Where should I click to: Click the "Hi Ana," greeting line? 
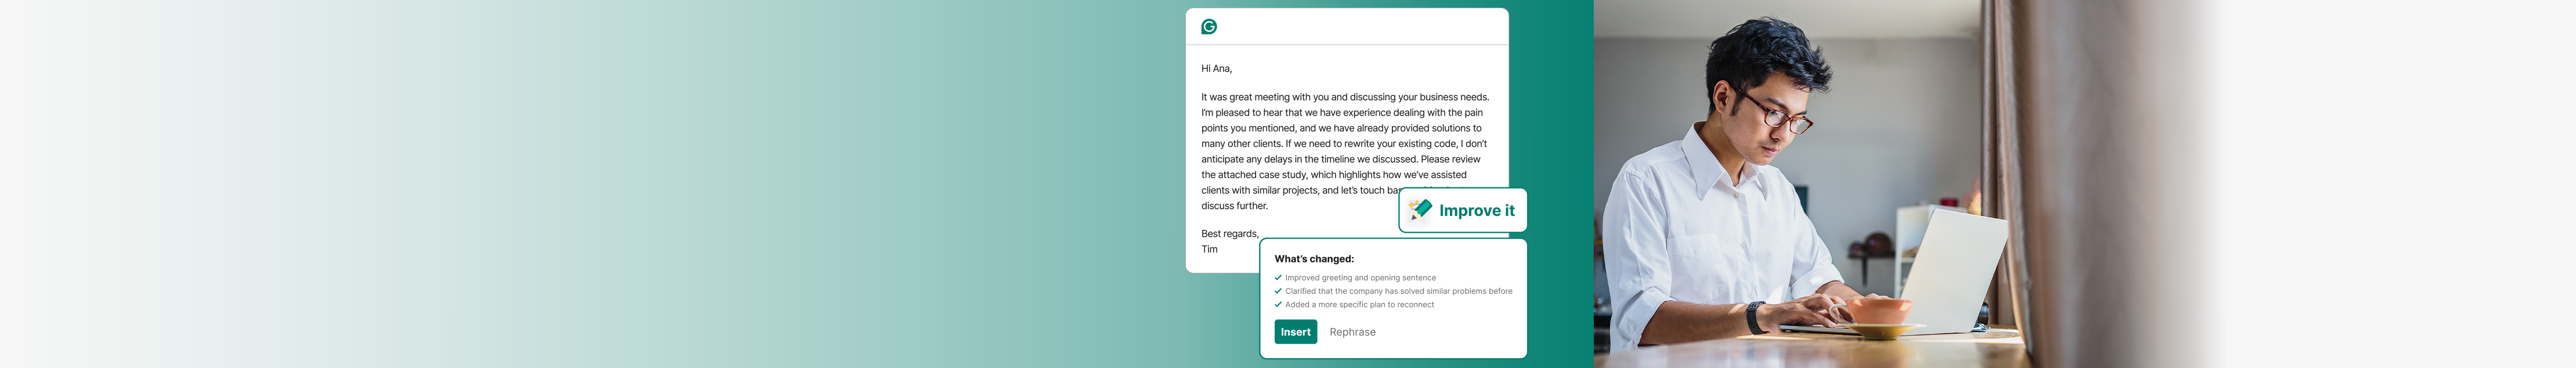[1216, 69]
